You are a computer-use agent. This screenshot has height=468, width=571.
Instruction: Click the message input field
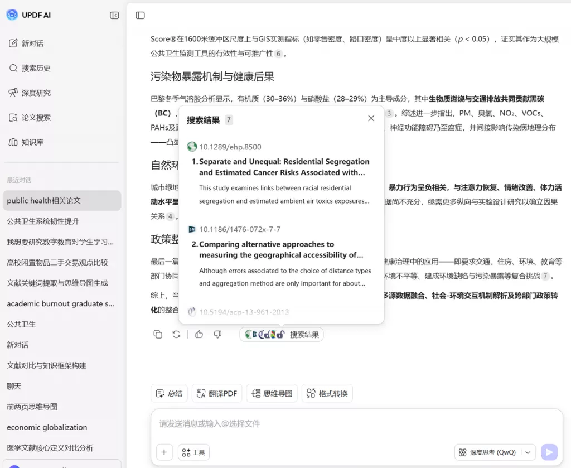[x=351, y=424]
